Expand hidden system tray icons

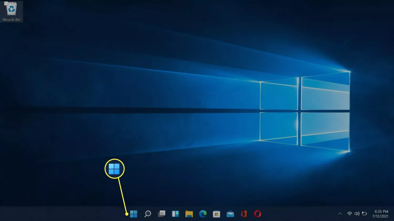point(340,214)
